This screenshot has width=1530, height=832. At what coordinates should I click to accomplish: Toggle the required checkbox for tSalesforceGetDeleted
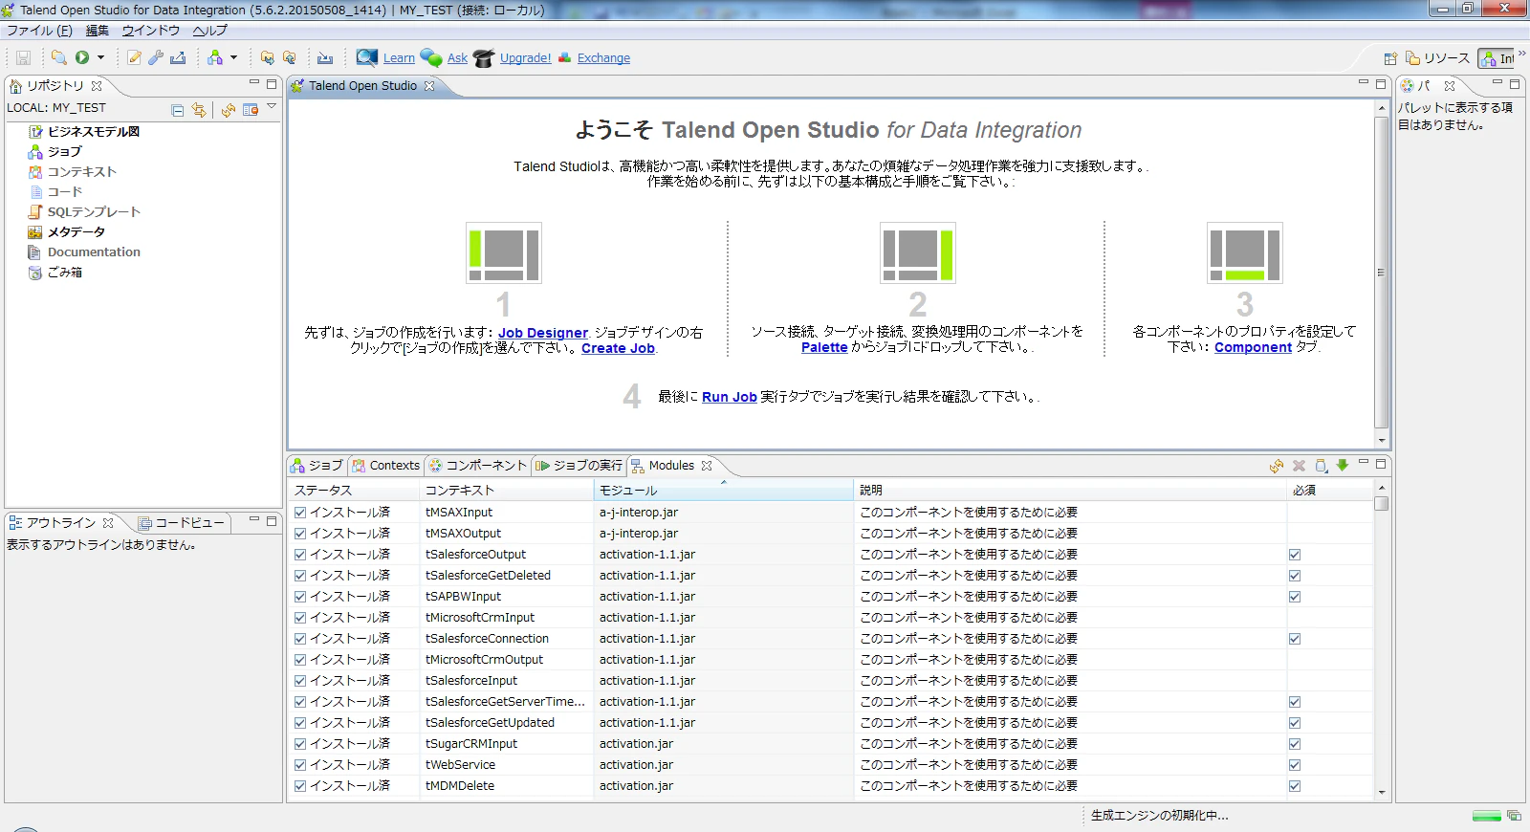[x=1295, y=576]
